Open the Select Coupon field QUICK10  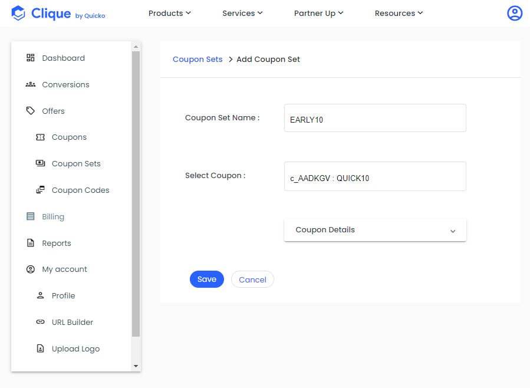pos(375,176)
